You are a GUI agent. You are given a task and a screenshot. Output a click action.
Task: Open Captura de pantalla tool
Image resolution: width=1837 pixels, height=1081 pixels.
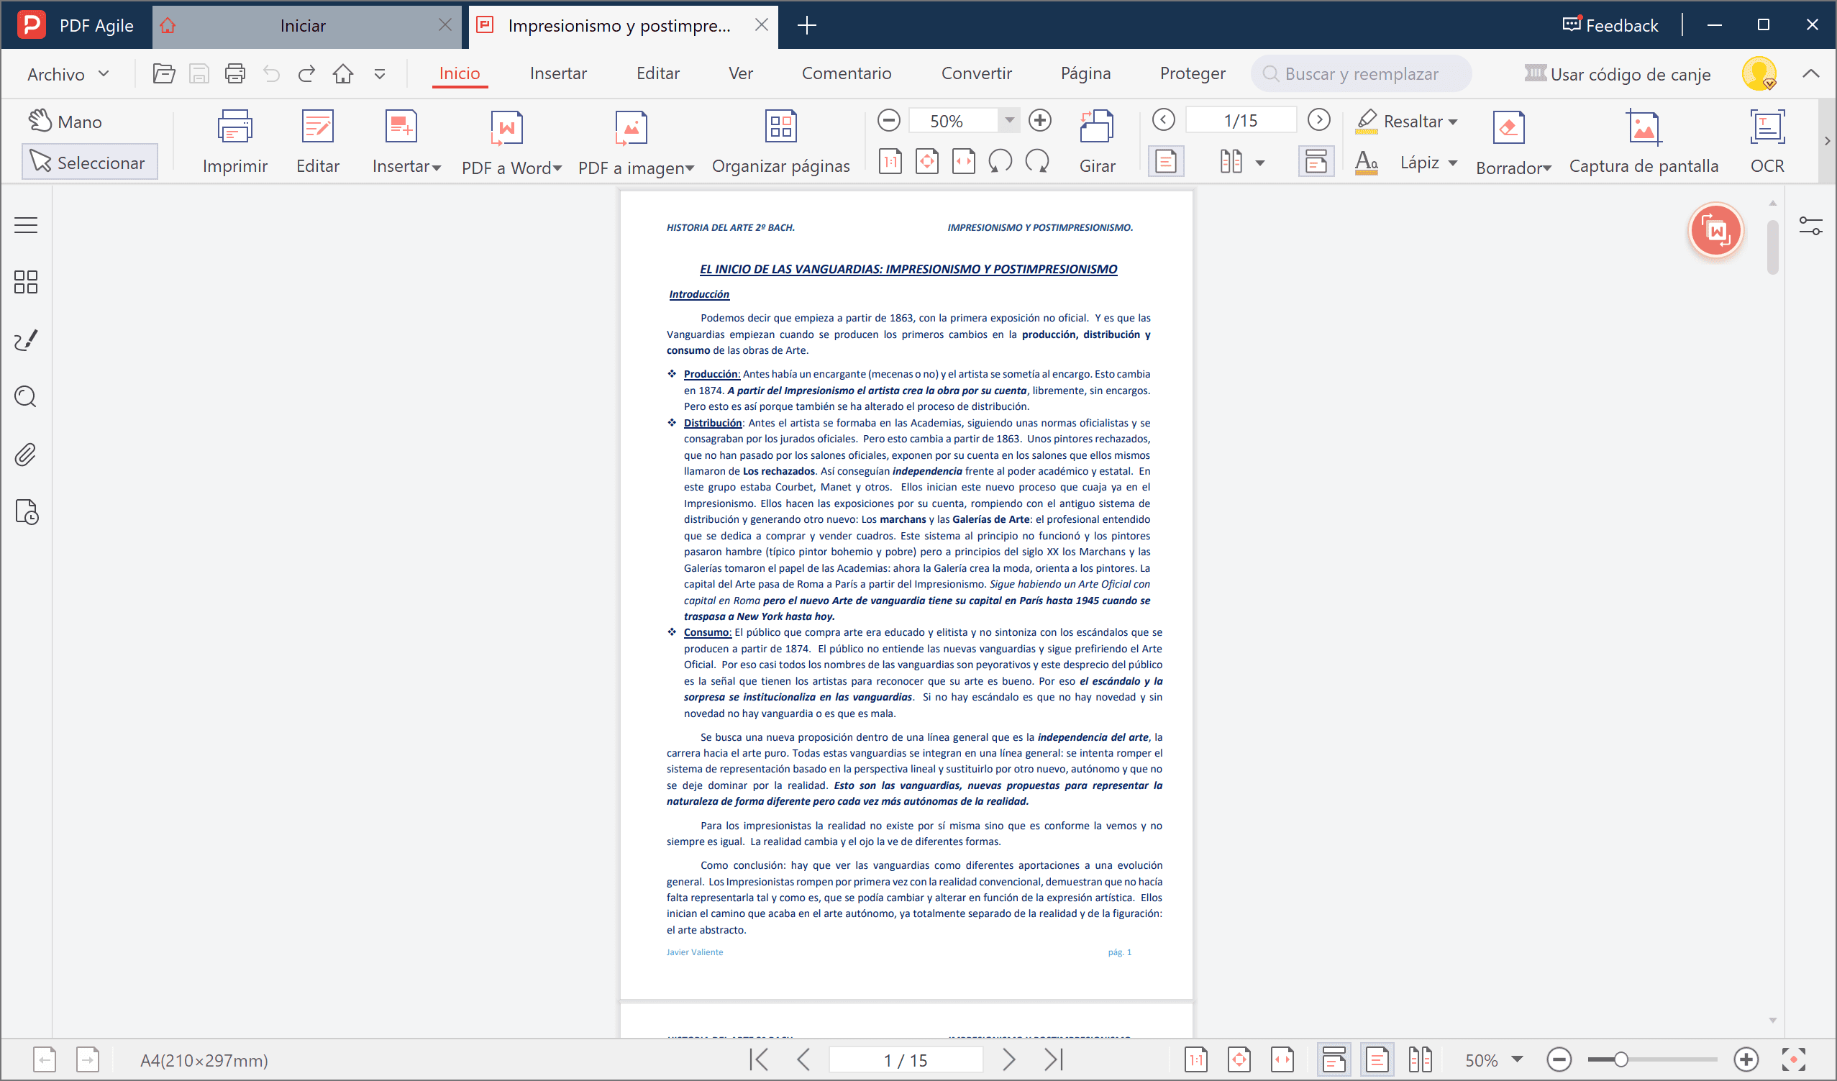coord(1643,142)
